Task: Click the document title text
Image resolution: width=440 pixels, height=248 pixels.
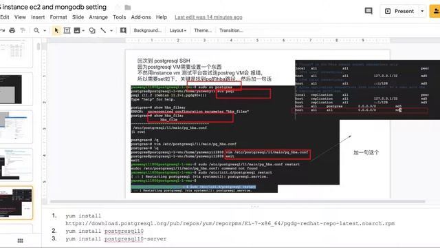Action: [x=54, y=7]
